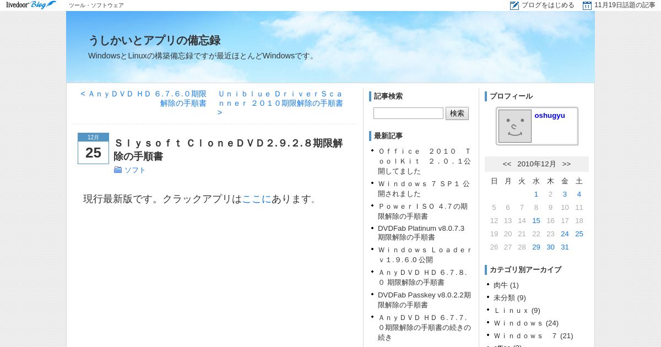Click the 検索 search button
The height and width of the screenshot is (347, 661).
[x=457, y=113]
